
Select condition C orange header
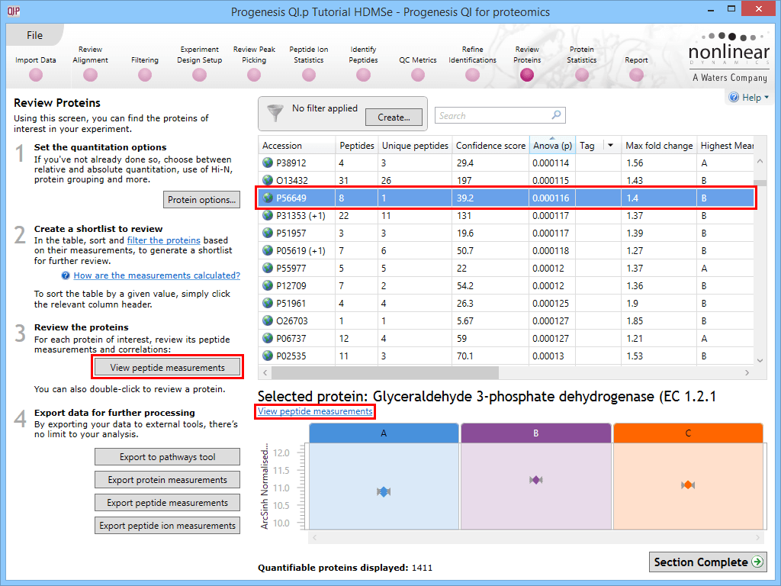point(688,433)
